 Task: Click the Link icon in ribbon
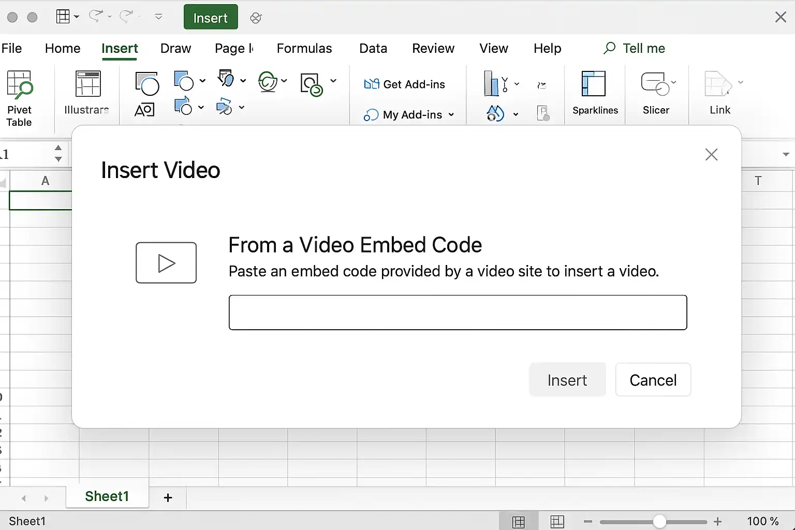click(718, 84)
